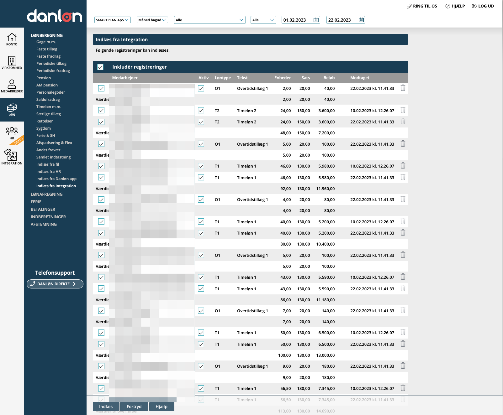Uncheck Aktiv for first Overtidstillæg 1 row
Image resolution: width=503 pixels, height=415 pixels.
pos(201,88)
